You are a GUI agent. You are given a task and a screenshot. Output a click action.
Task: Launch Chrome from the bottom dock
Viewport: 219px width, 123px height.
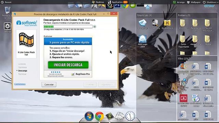(99, 116)
